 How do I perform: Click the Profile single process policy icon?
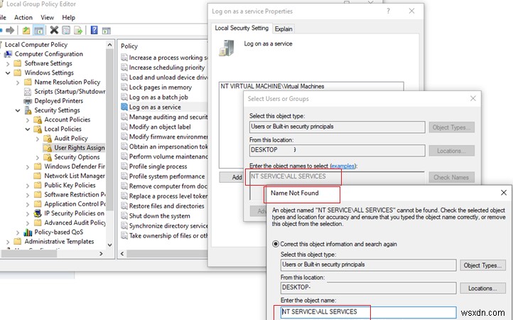[124, 166]
